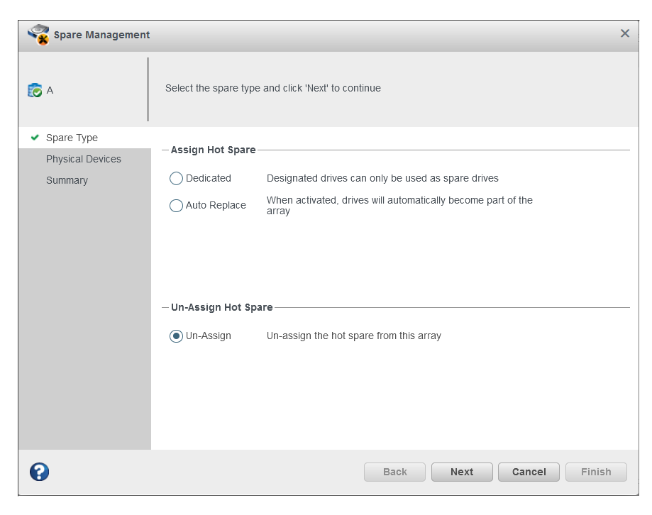Open help via the blue question mark icon

pyautogui.click(x=39, y=472)
